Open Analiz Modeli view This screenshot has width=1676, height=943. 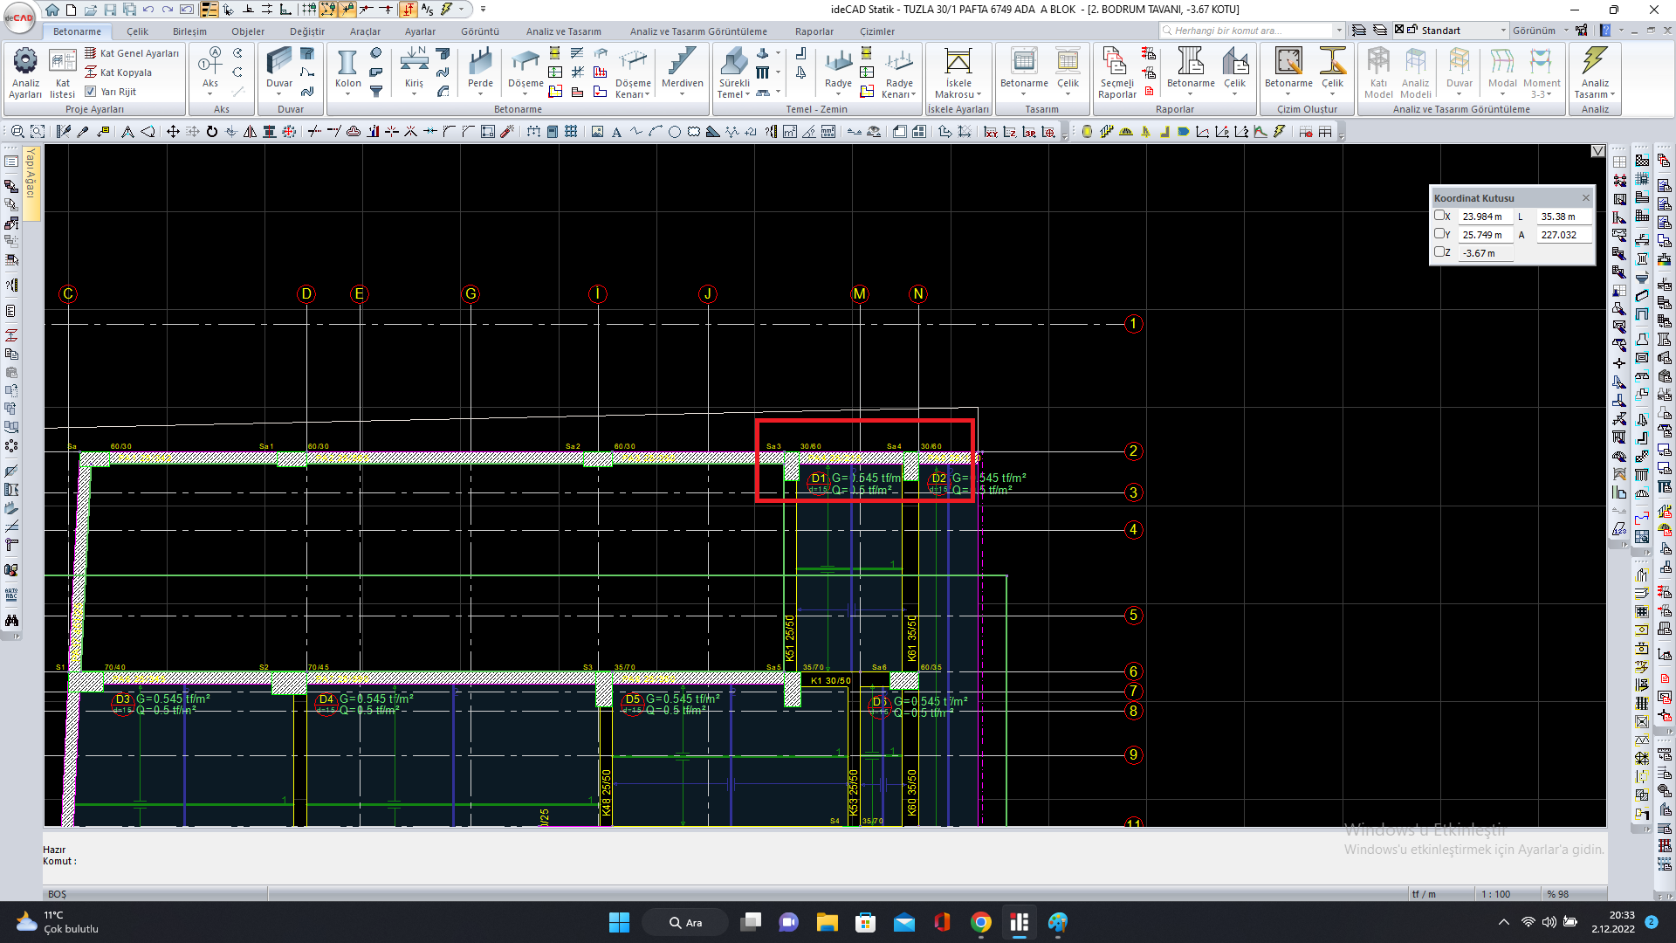click(1415, 72)
